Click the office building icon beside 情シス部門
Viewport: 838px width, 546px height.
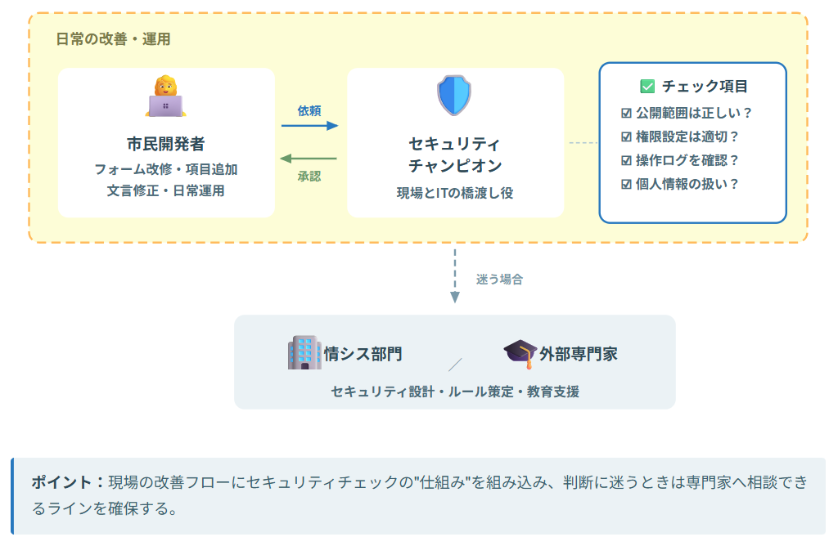pos(304,353)
